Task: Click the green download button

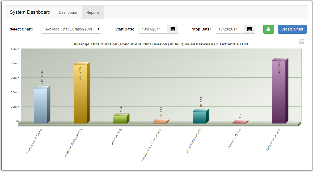Action: pyautogui.click(x=268, y=29)
